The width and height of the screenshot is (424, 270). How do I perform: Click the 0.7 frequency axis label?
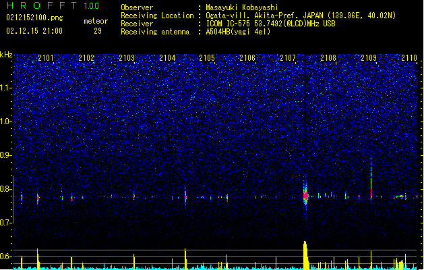5,223
